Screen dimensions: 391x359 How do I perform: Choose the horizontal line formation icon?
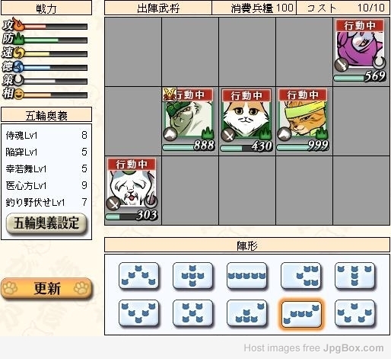point(246,275)
